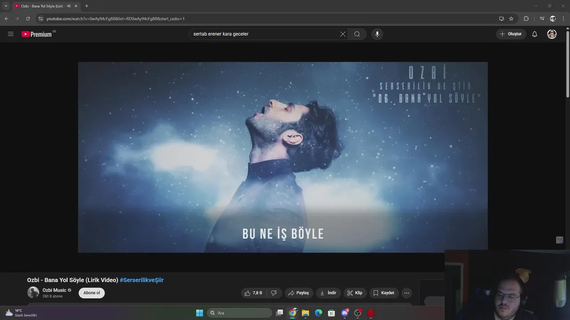Open Discord from the taskbar
The image size is (570, 320).
345,313
